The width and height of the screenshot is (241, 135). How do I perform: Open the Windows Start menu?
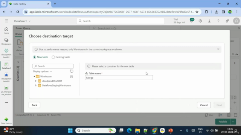[x=70, y=130]
